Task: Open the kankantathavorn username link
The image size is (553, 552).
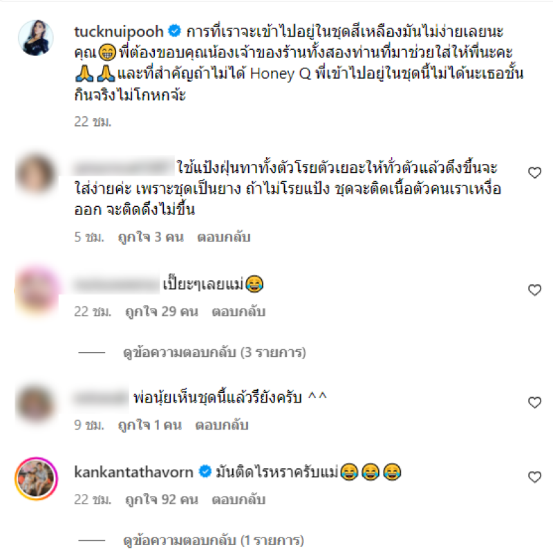Action: [133, 472]
